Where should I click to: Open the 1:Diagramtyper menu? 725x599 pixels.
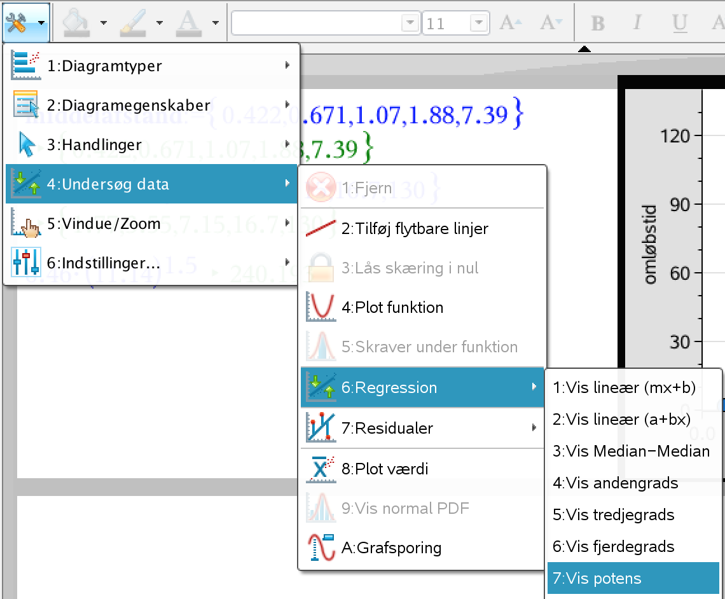151,65
